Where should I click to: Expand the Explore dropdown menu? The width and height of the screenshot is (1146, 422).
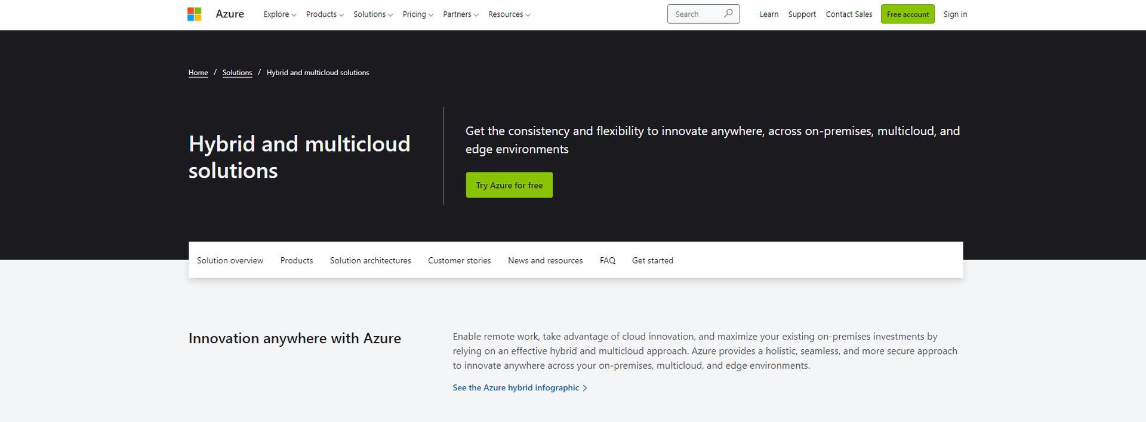[x=280, y=14]
